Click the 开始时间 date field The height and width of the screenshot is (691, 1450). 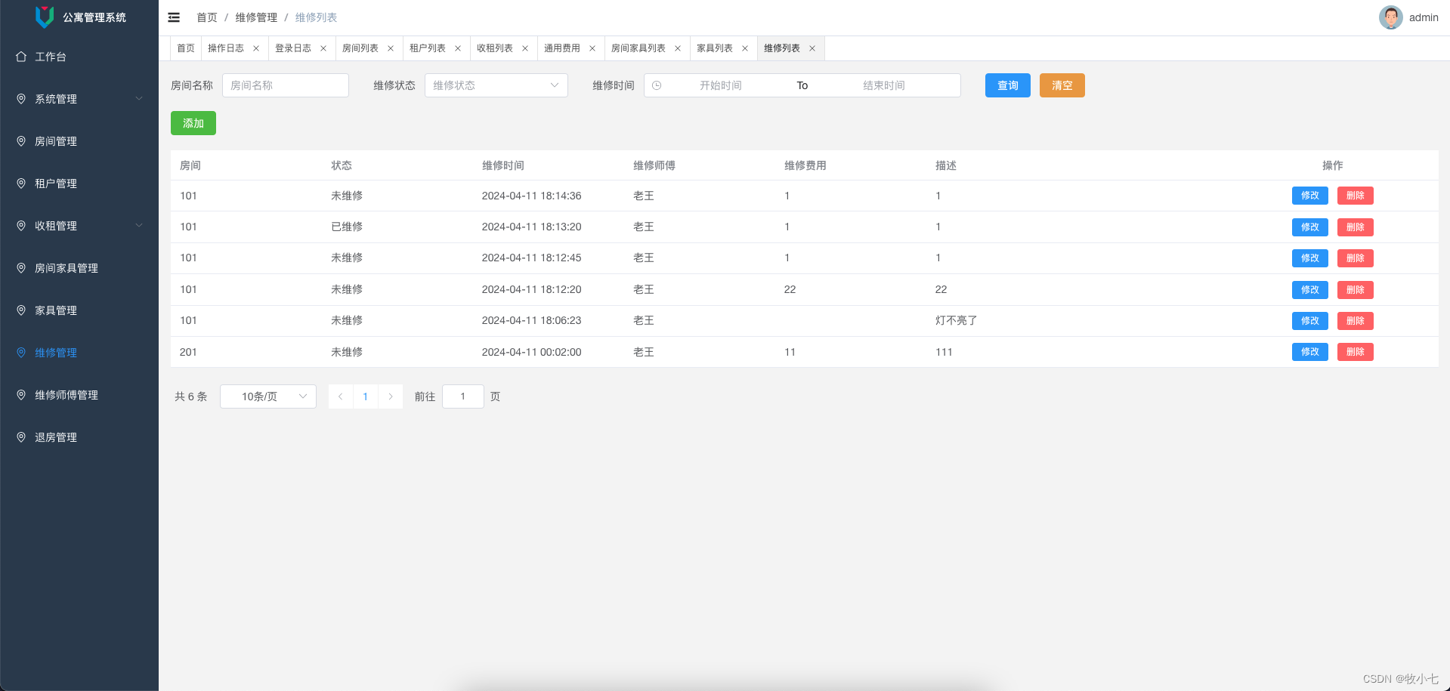pyautogui.click(x=721, y=85)
